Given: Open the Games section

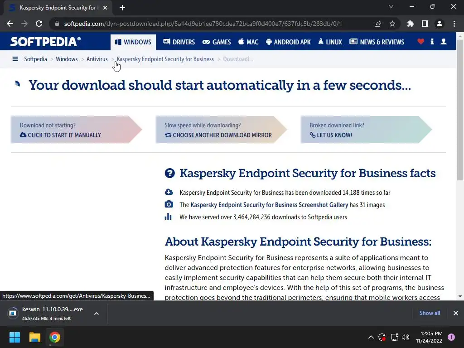Looking at the screenshot, I should 217,42.
